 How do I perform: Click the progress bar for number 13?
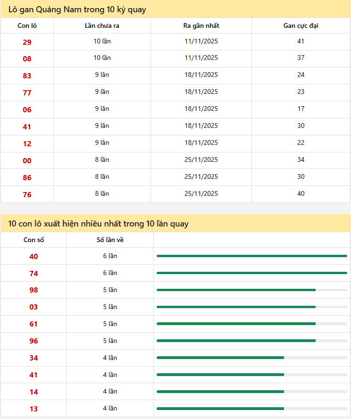(251, 409)
